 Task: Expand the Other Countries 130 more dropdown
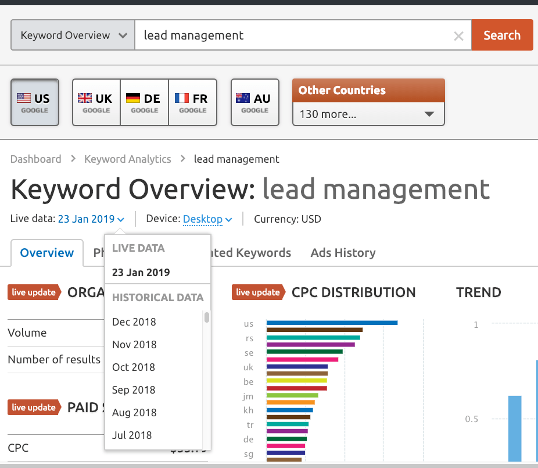(x=368, y=114)
